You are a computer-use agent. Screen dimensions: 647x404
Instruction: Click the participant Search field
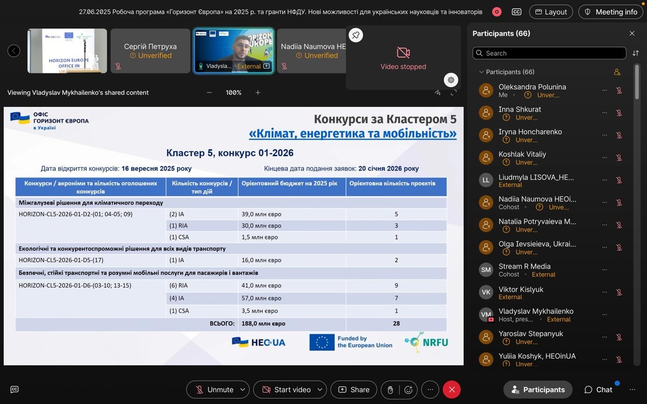[550, 53]
